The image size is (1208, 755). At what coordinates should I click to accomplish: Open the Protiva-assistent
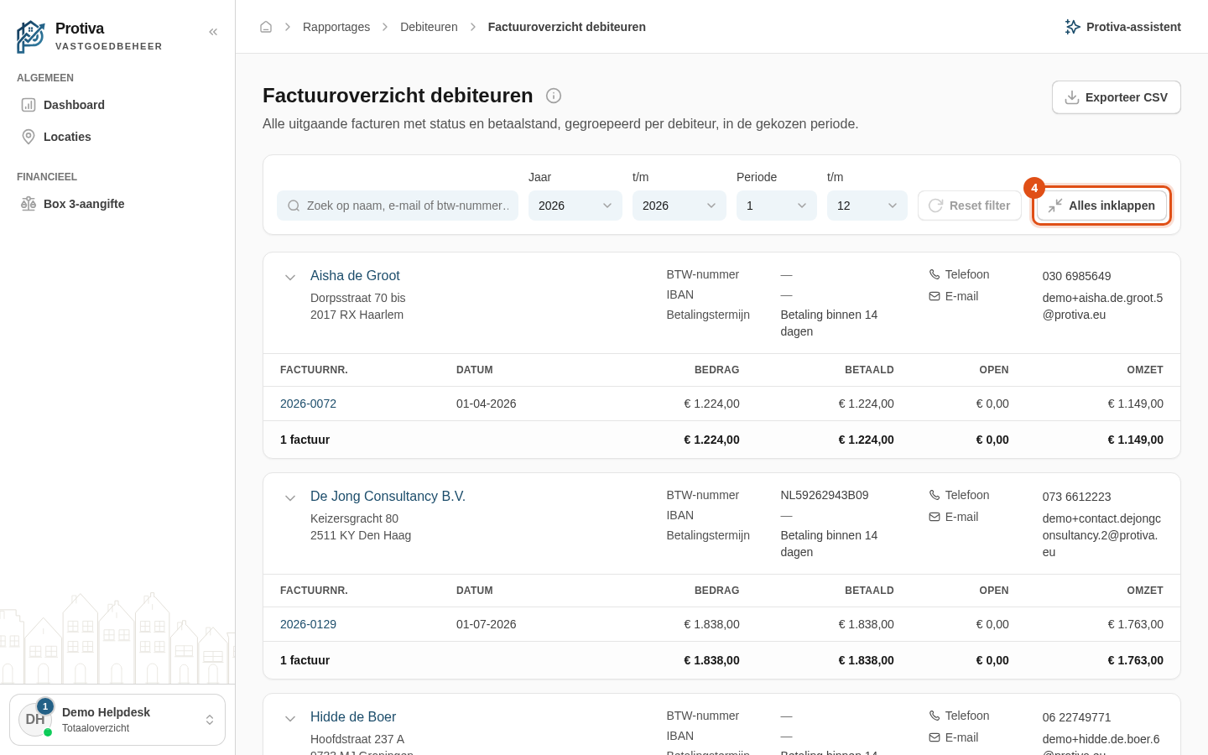click(1122, 27)
